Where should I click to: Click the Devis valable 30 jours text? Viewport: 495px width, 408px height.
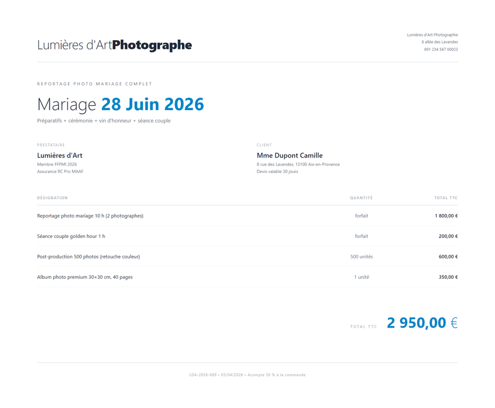277,171
